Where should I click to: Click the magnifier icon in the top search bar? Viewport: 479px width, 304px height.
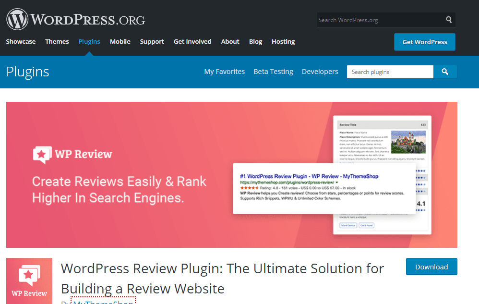448,20
